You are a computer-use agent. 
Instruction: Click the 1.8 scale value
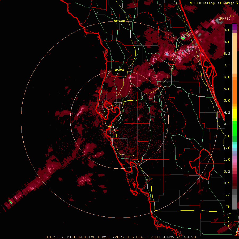point(227,148)
